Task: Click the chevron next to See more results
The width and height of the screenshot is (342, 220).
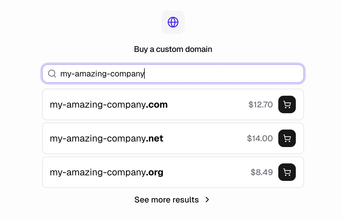Action: click(207, 200)
